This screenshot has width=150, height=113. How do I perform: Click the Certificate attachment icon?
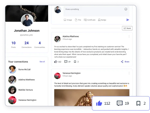tap(85, 20)
